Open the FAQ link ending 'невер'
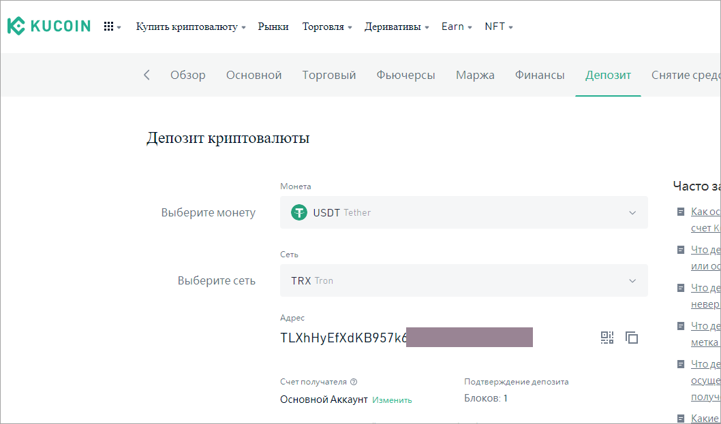The width and height of the screenshot is (721, 424). tap(705, 296)
